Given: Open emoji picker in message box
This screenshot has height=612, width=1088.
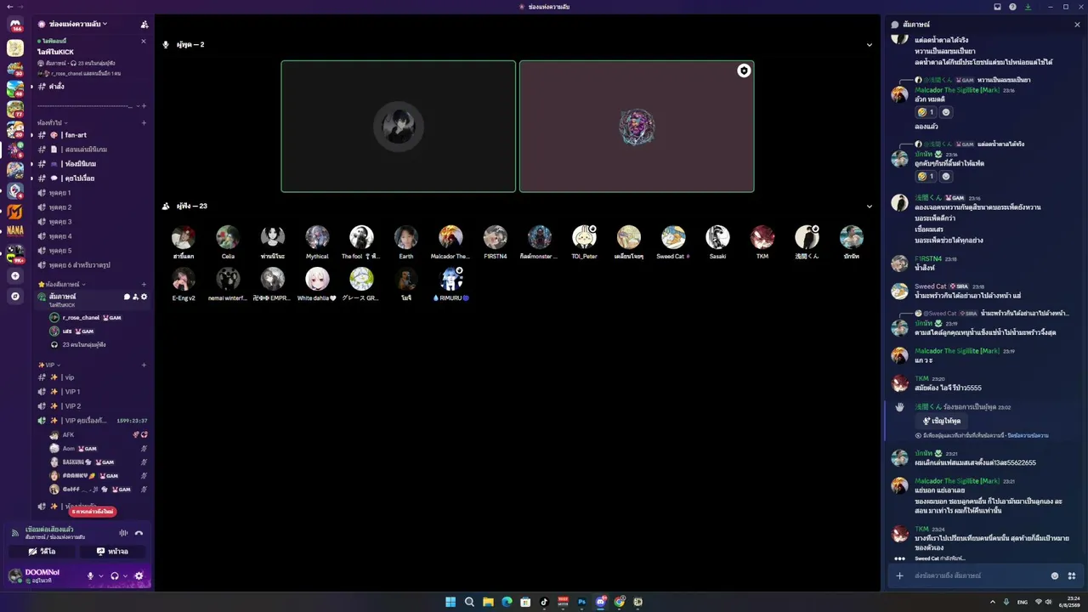Looking at the screenshot, I should 1055,575.
